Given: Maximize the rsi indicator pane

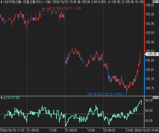Looking at the screenshot, I should 154,98.
